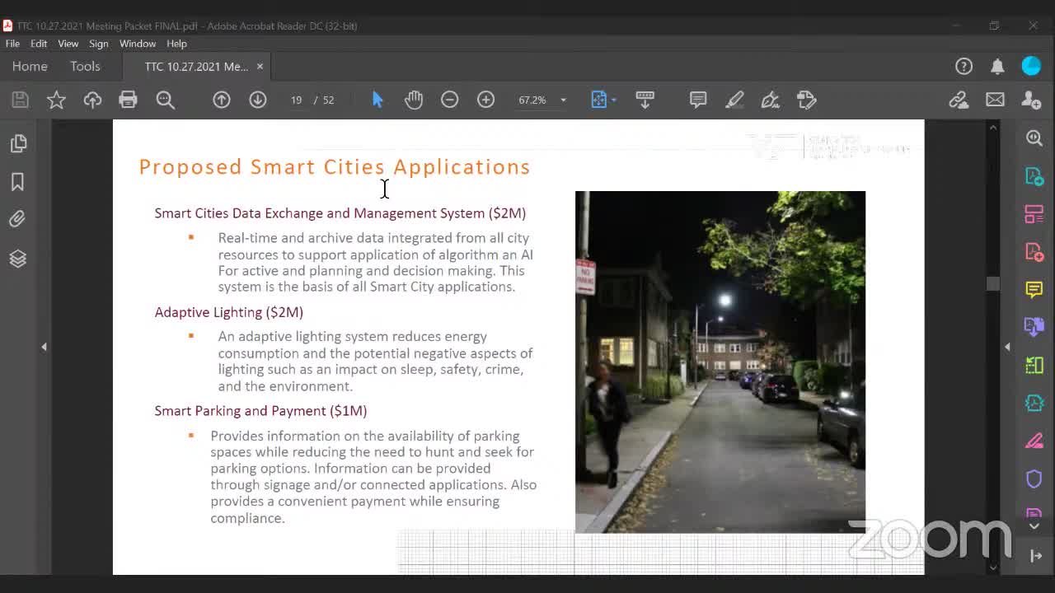1055x593 pixels.
Task: Open Organize Pages tool in right pane
Action: (x=1034, y=365)
